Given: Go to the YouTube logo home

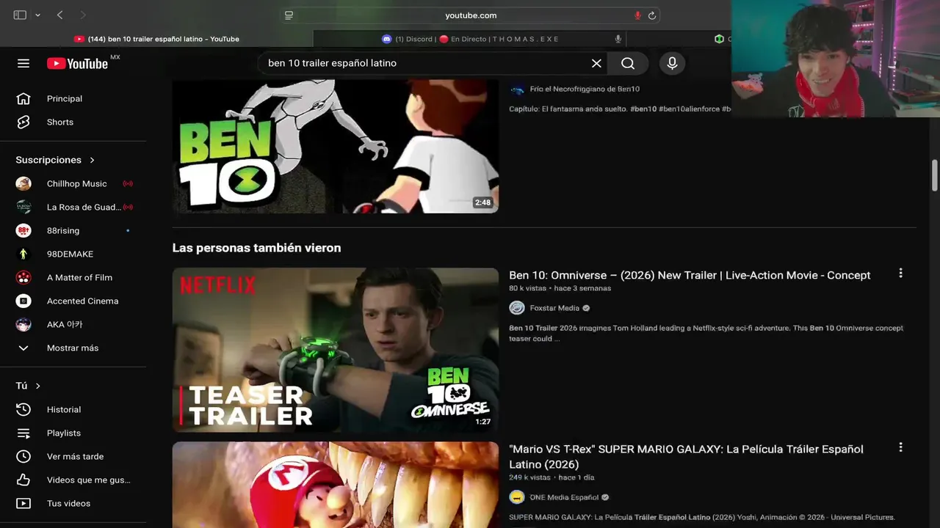Looking at the screenshot, I should (77, 63).
